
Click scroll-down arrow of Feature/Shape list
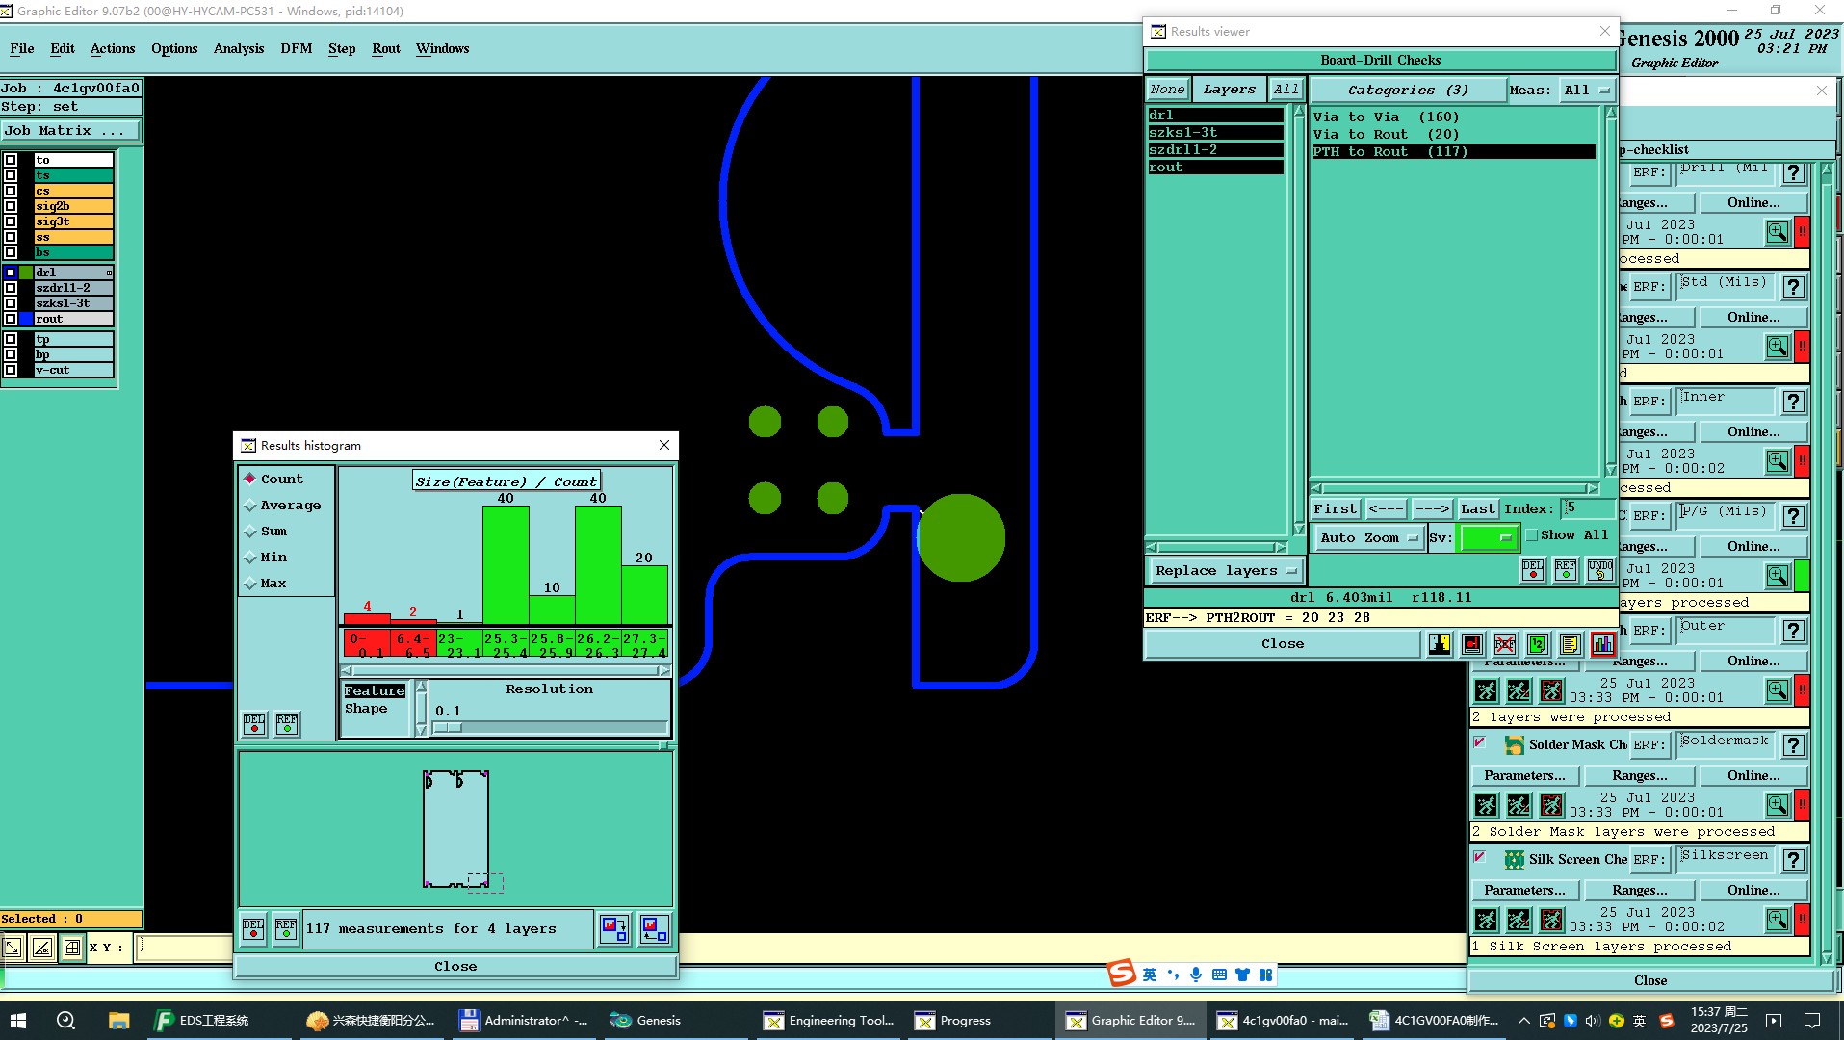421,731
